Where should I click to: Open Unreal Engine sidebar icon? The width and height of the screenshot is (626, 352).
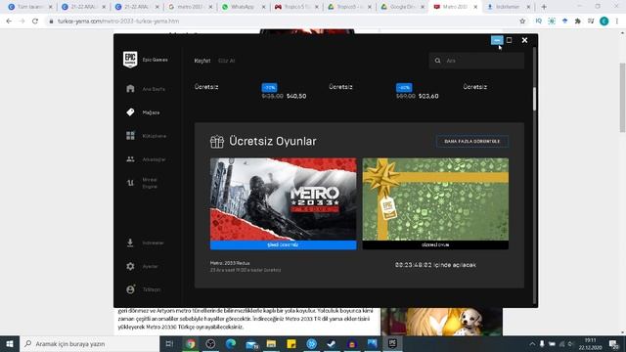pyautogui.click(x=130, y=183)
